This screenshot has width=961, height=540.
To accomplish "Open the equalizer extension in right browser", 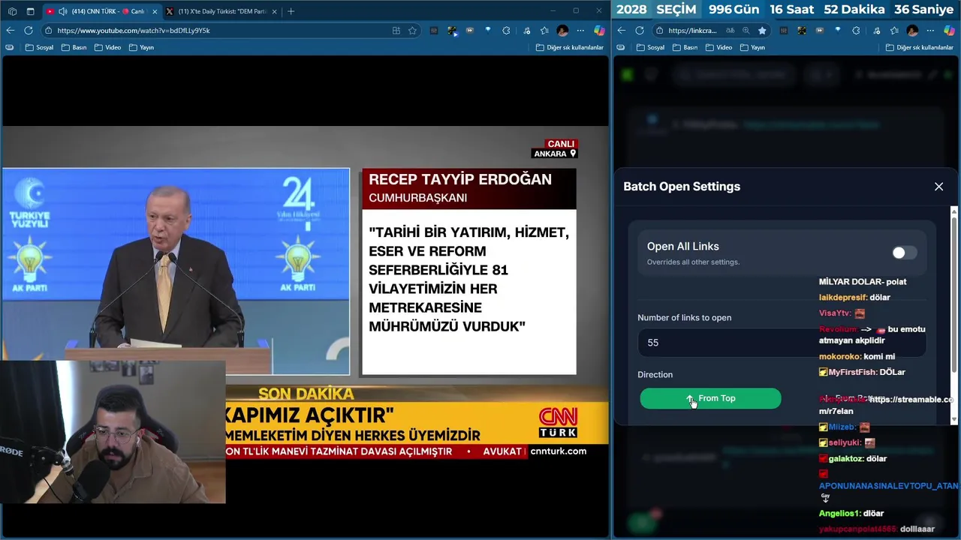I will [x=784, y=31].
